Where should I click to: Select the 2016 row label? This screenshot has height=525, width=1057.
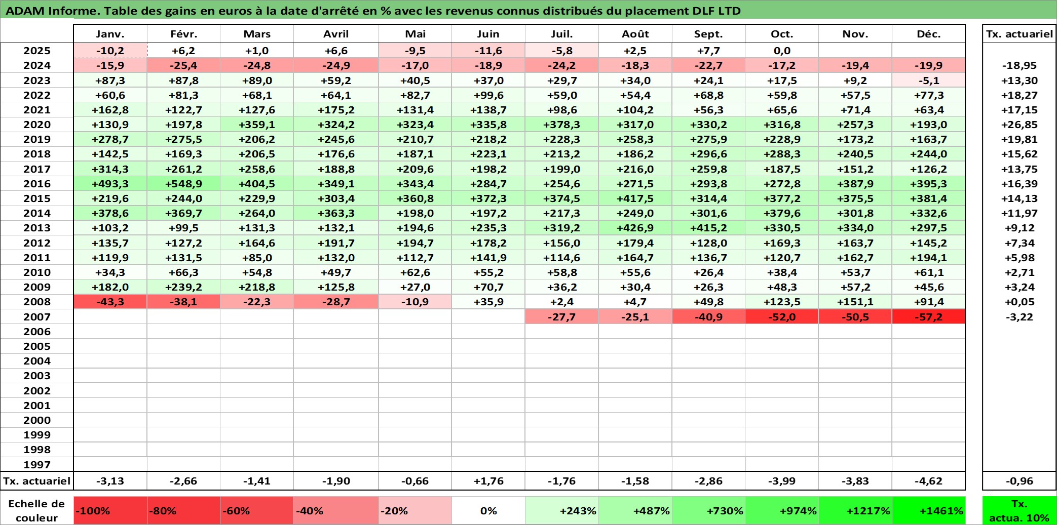click(x=37, y=184)
